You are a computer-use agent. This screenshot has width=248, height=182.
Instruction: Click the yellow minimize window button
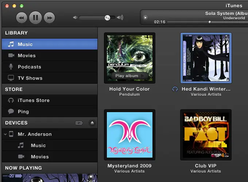(14, 6)
